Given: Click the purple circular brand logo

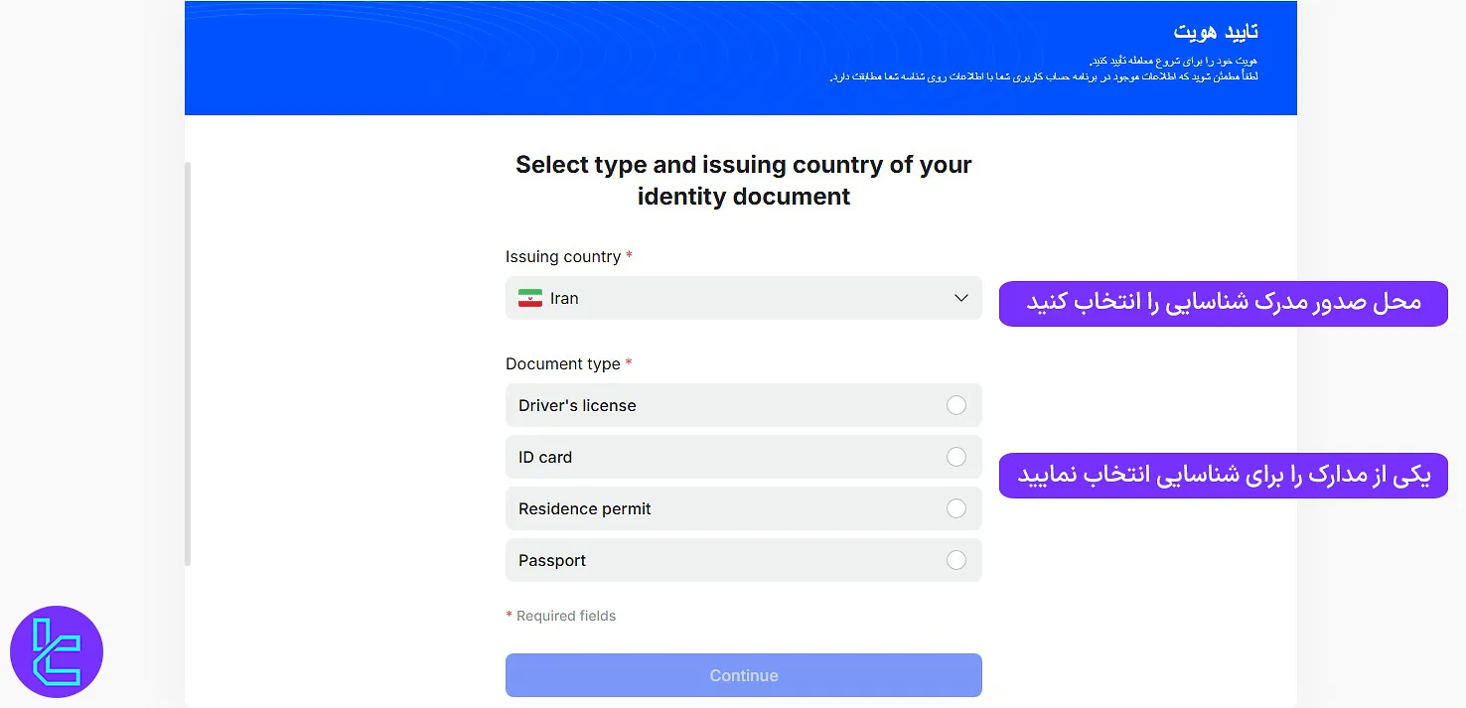Looking at the screenshot, I should click(x=57, y=650).
